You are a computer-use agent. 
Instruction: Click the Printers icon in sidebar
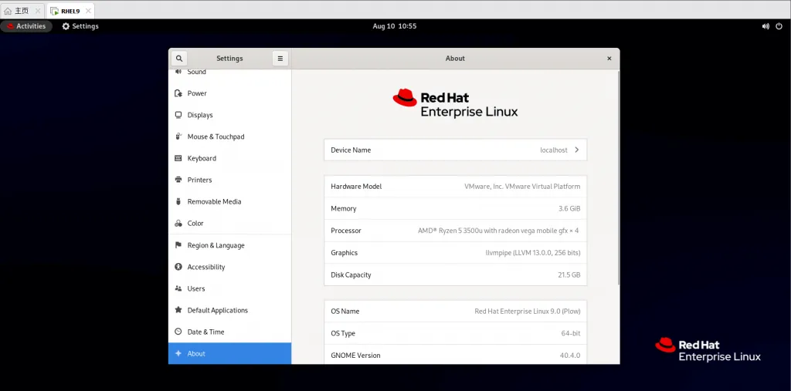point(178,180)
